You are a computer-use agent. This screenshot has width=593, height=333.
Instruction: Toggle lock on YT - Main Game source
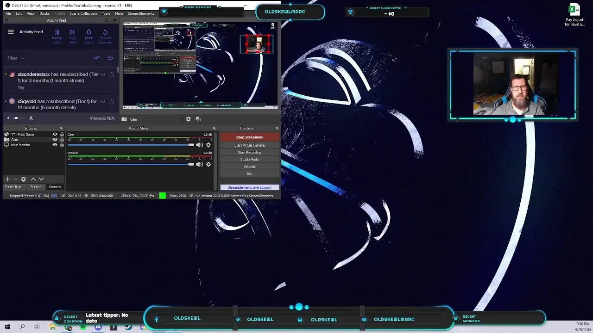tap(62, 135)
